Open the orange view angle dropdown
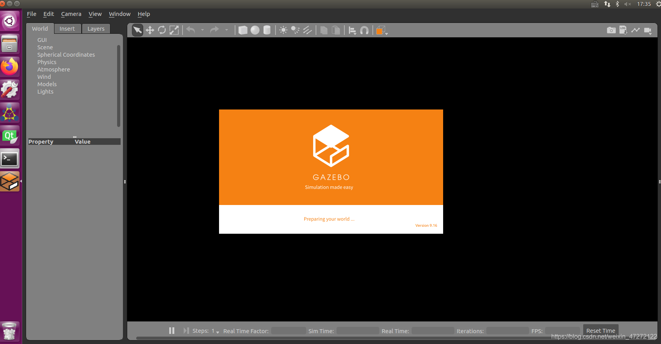Image resolution: width=661 pixels, height=344 pixels. tap(382, 31)
